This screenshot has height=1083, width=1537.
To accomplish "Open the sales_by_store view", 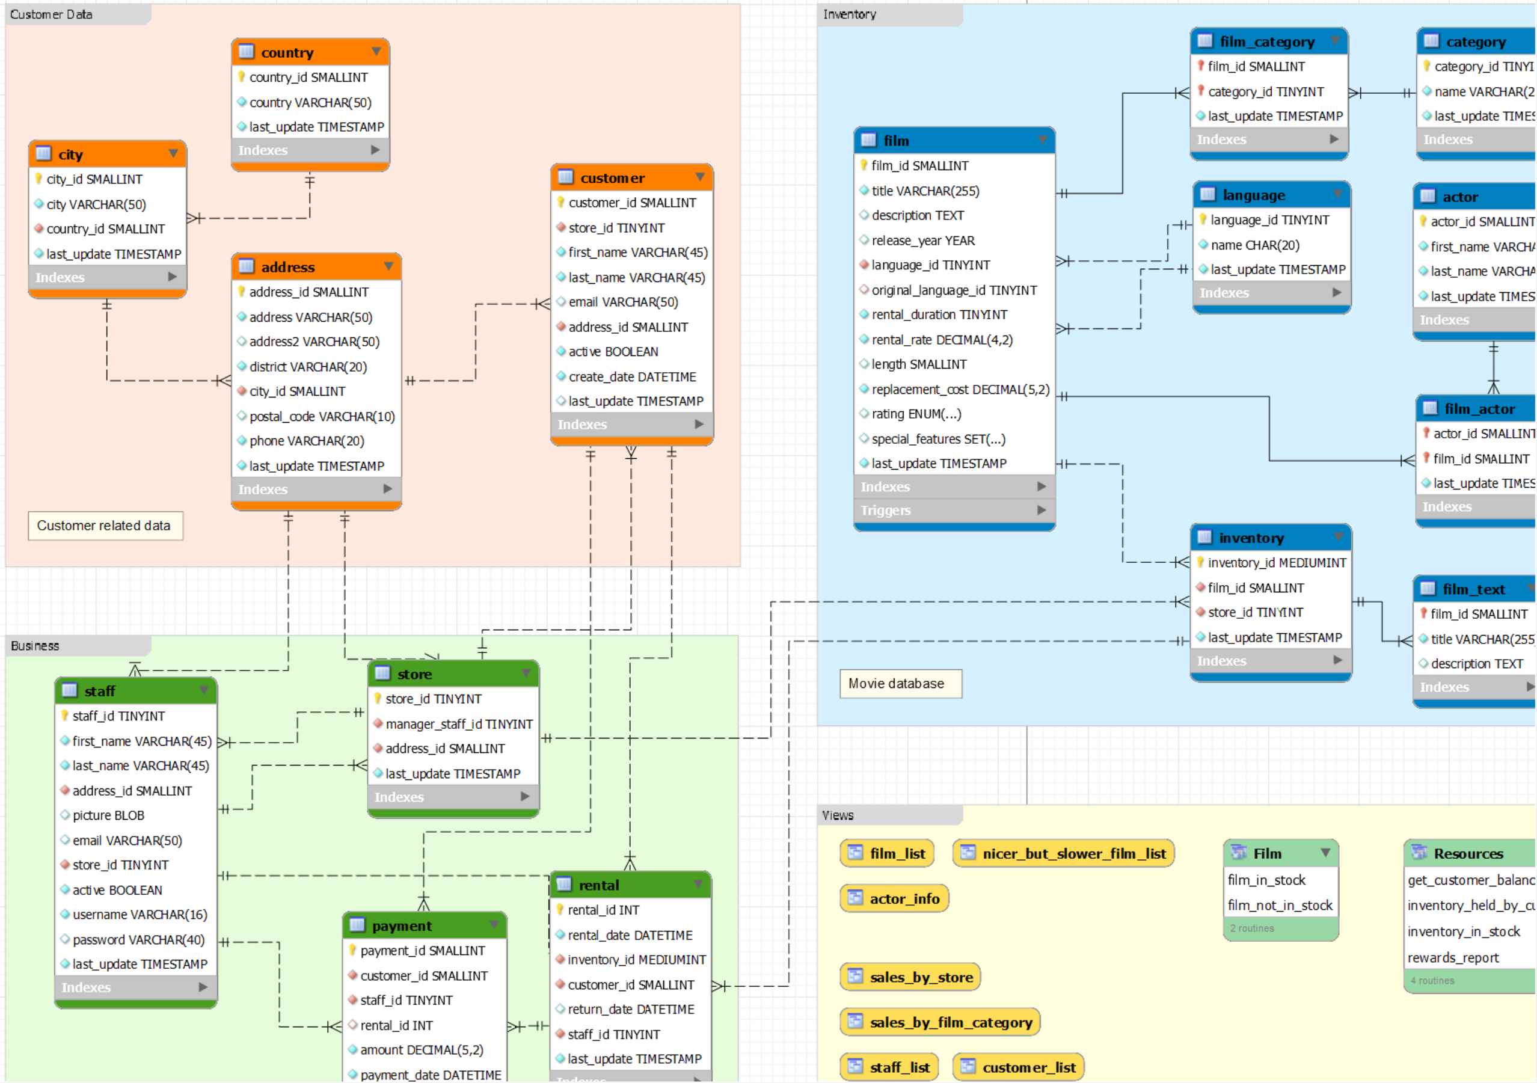I will pos(910,977).
